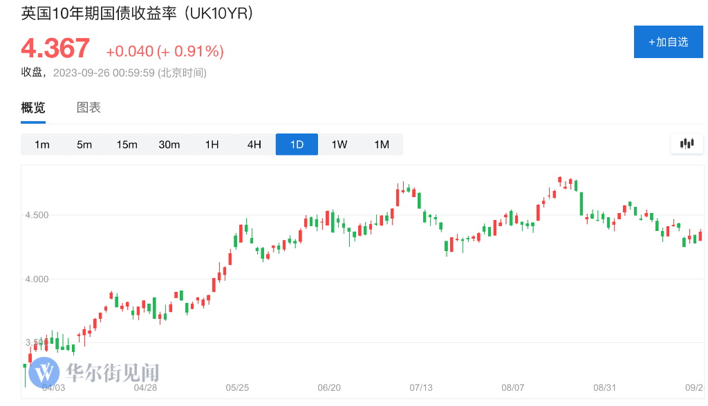708x406 pixels.
Task: Switch to weekly 1W candles
Action: [x=339, y=145]
